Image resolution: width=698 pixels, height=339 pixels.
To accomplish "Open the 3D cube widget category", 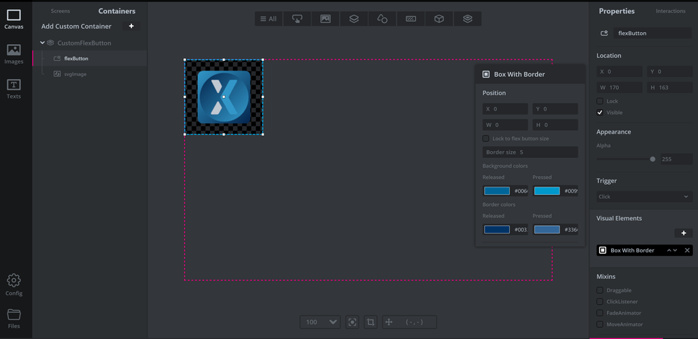I will (439, 19).
